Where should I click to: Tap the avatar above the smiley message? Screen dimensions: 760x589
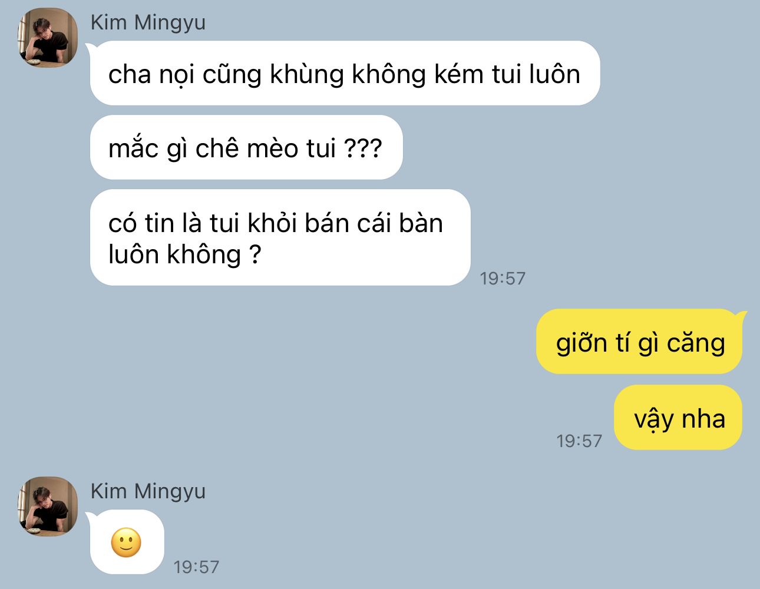[47, 507]
